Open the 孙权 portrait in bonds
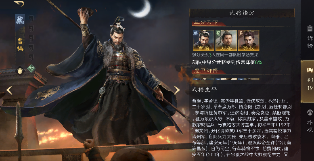This screenshot has height=161, width=314. pos(249,40)
